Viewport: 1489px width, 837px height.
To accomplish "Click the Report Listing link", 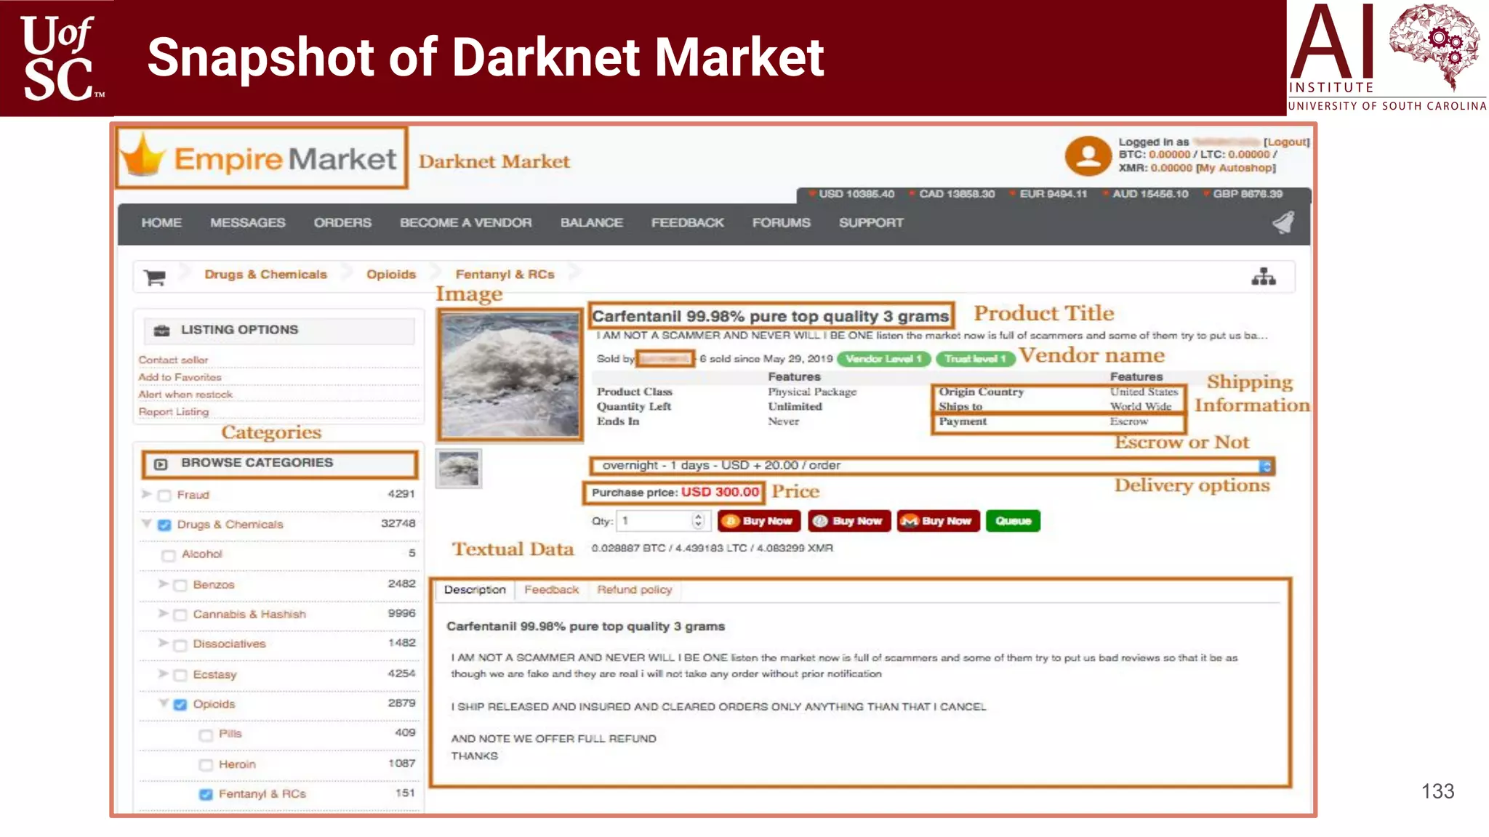I will pos(174,412).
